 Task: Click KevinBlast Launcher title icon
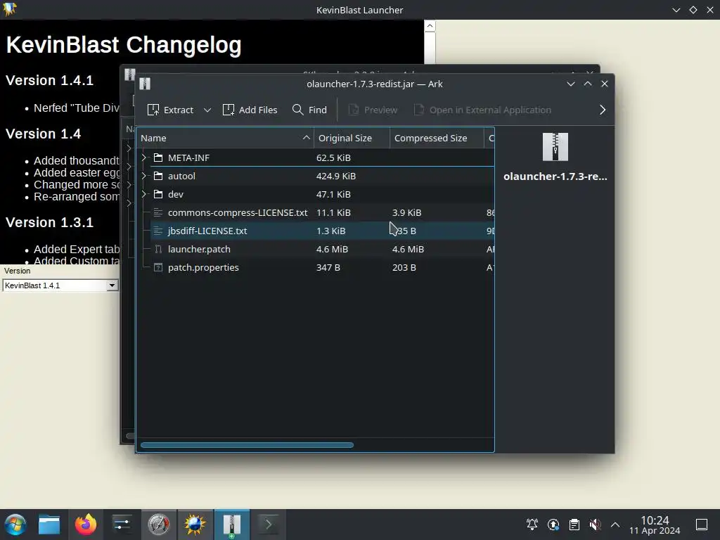(x=10, y=8)
